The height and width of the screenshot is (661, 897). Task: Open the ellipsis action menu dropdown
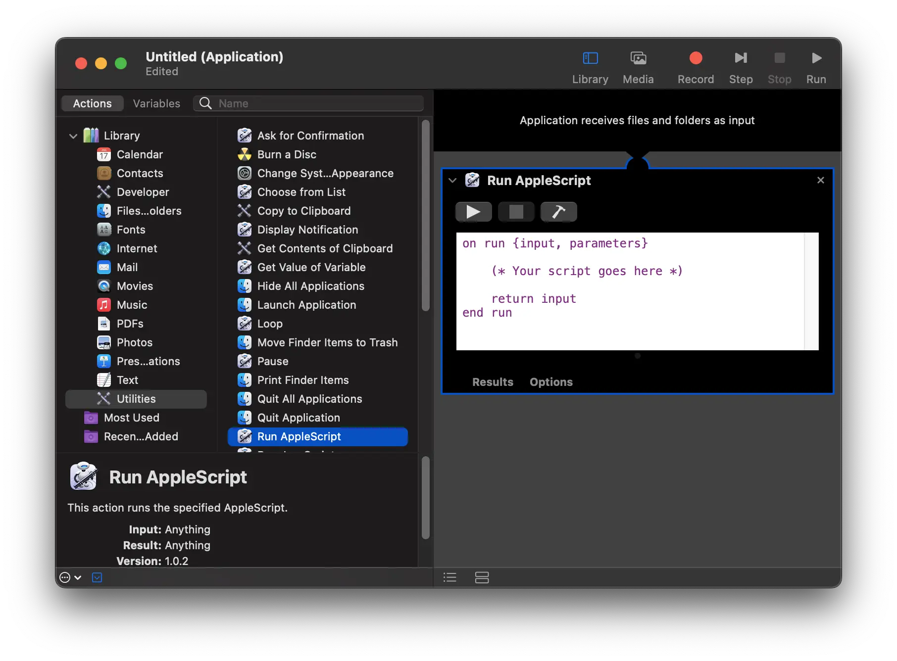pyautogui.click(x=70, y=577)
